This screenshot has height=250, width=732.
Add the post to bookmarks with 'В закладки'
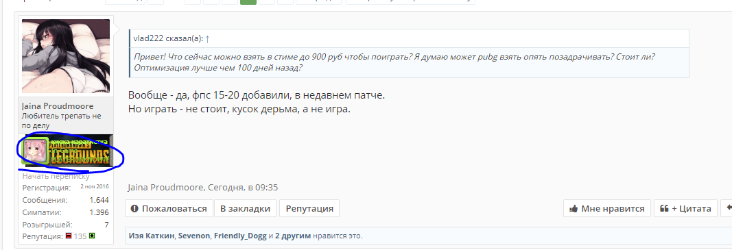(245, 208)
